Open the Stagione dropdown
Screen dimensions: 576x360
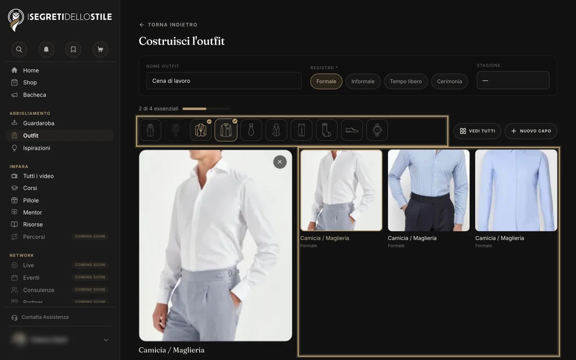[513, 80]
